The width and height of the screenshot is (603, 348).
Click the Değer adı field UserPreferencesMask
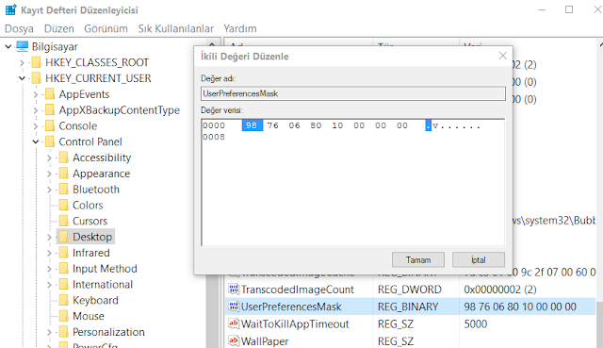[353, 93]
